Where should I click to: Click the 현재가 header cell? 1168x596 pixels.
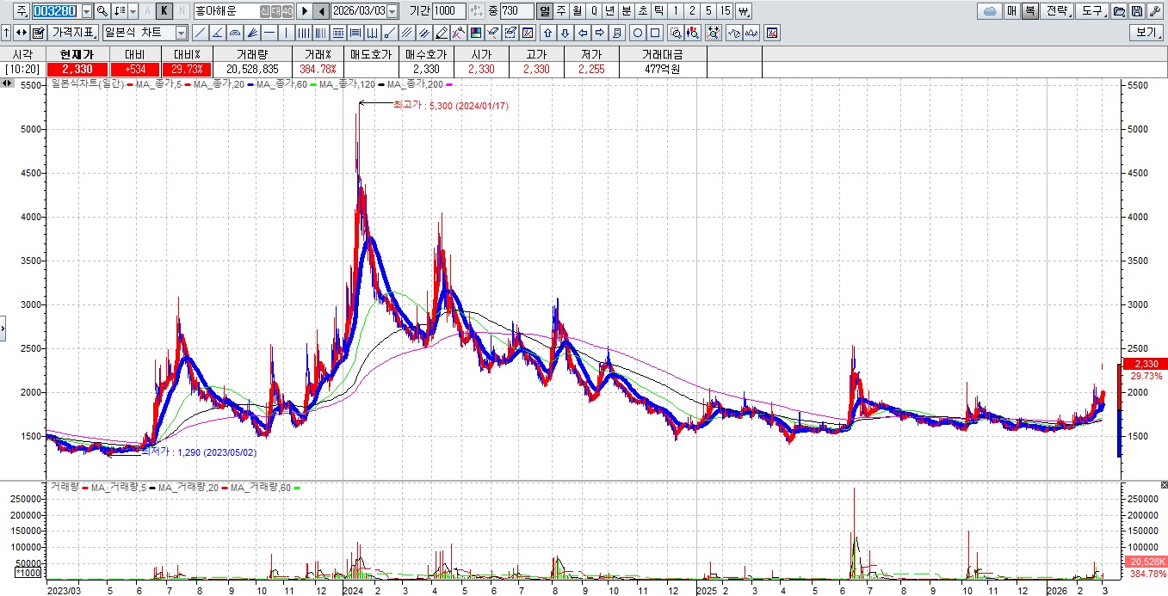point(77,53)
